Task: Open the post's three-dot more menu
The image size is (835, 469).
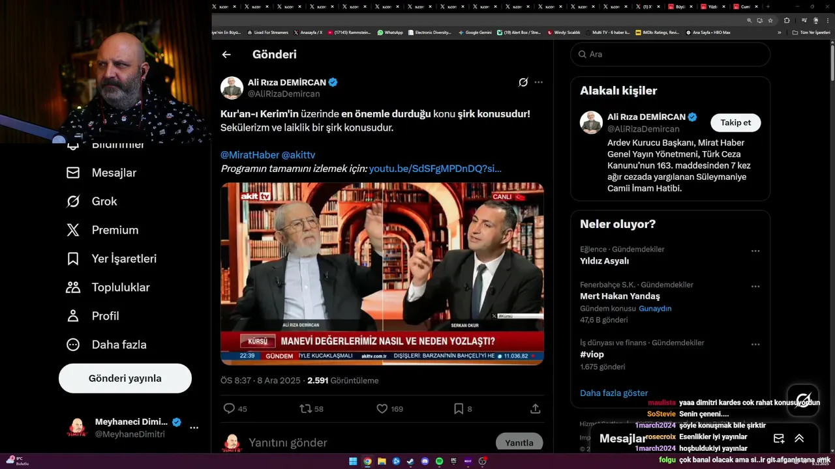Action: pyautogui.click(x=538, y=82)
